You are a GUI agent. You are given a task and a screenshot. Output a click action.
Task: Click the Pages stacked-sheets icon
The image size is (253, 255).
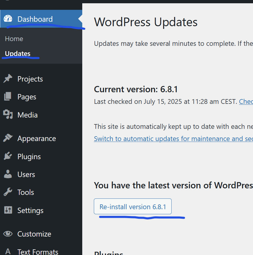click(8, 97)
